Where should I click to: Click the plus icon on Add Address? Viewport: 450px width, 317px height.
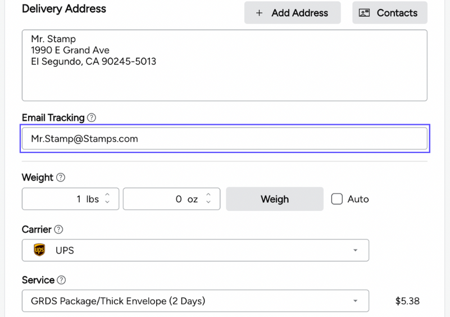(259, 13)
